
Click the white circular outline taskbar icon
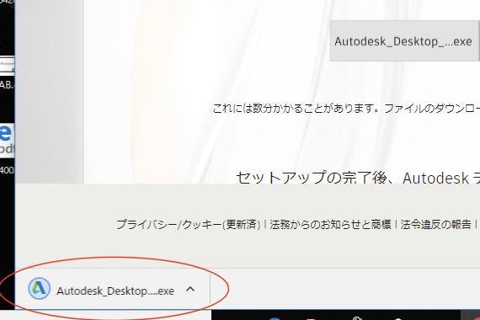tap(356, 318)
